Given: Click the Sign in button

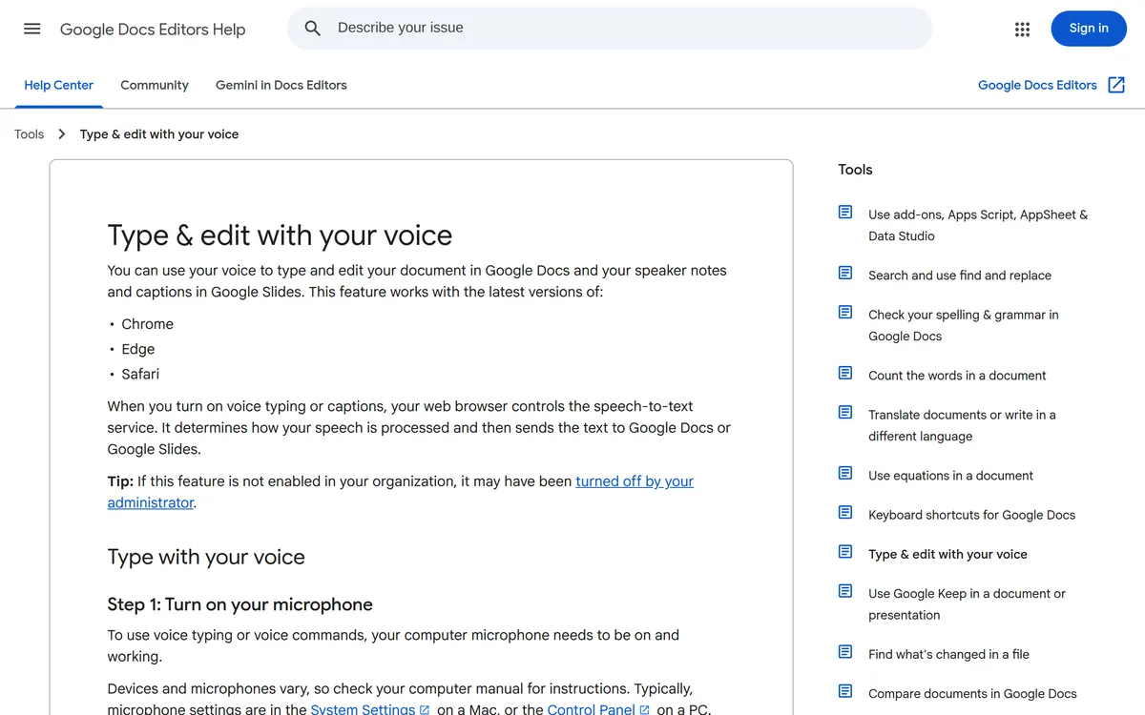Looking at the screenshot, I should (1089, 29).
